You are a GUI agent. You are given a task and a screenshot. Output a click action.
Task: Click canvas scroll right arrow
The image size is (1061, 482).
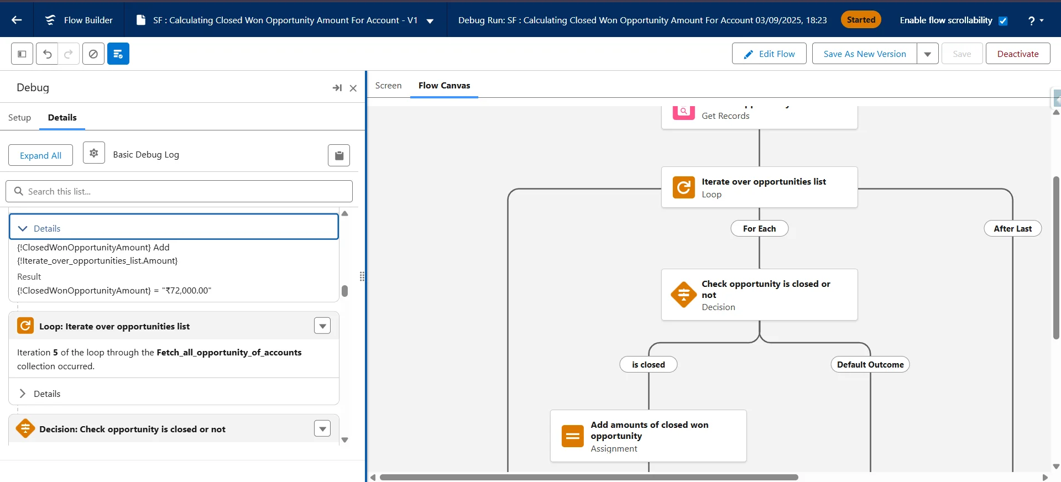(x=1045, y=478)
